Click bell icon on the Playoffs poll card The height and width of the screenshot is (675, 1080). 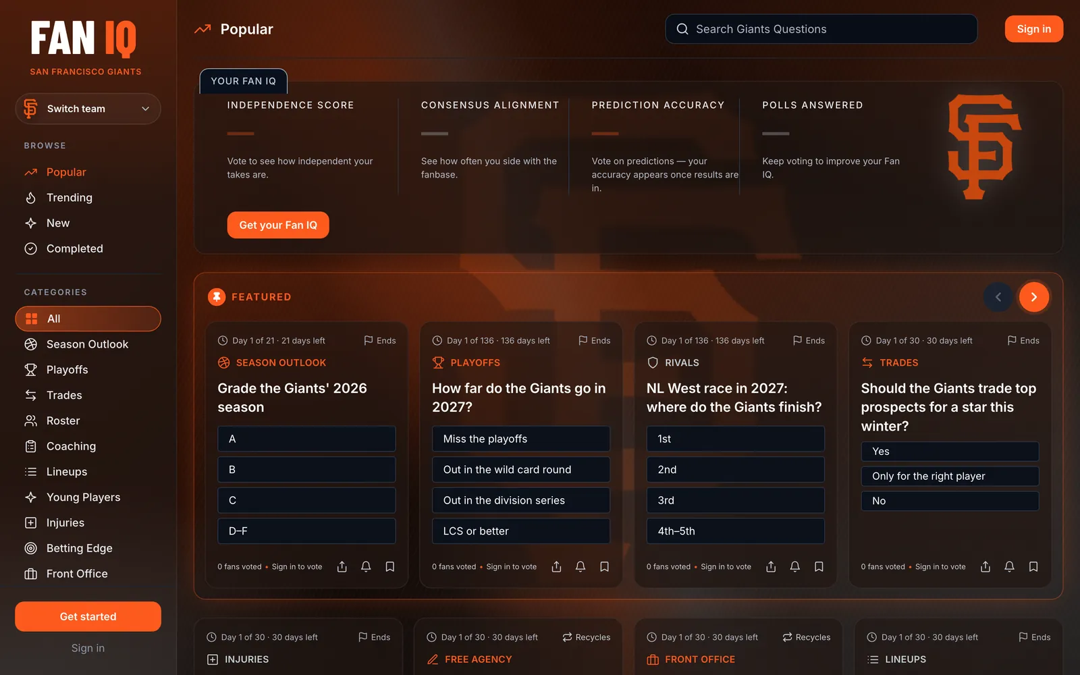tap(580, 566)
